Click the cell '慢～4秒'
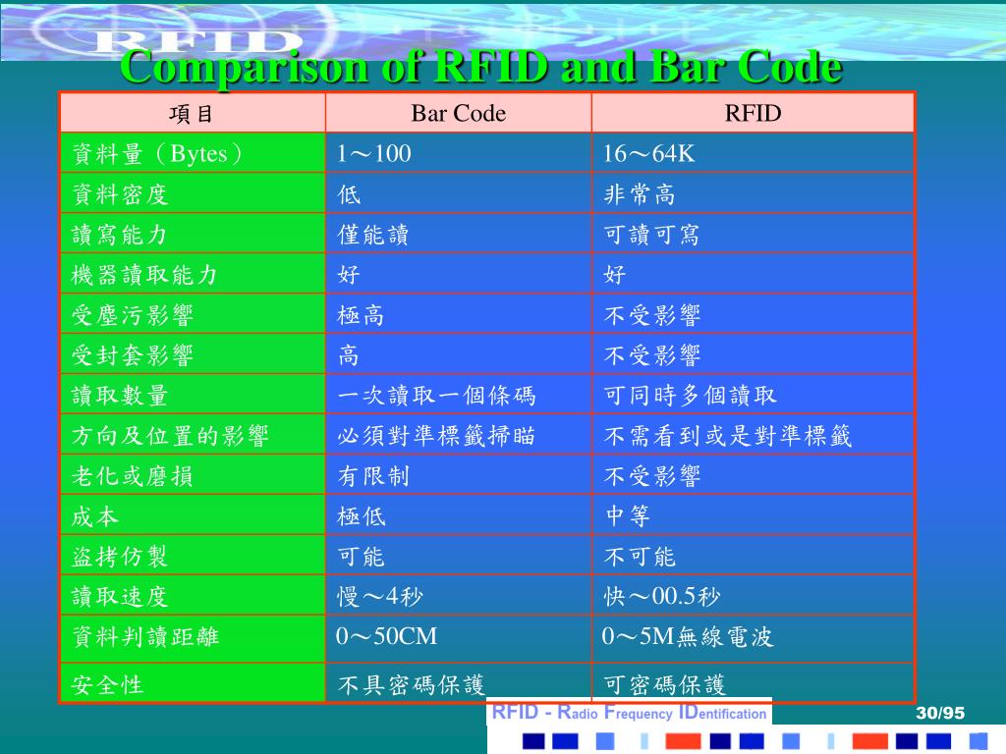Screen dimensions: 1006x754 (458, 597)
